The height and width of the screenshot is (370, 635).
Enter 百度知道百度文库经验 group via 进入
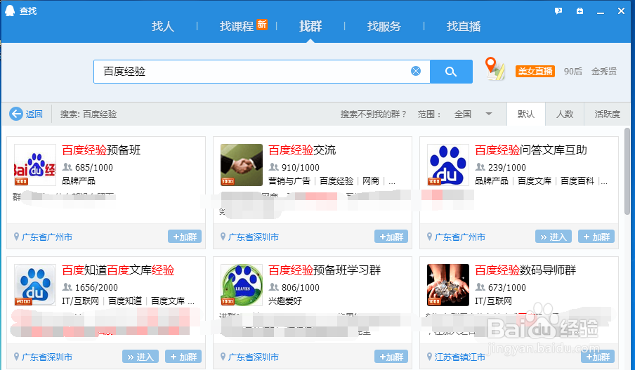pos(140,357)
